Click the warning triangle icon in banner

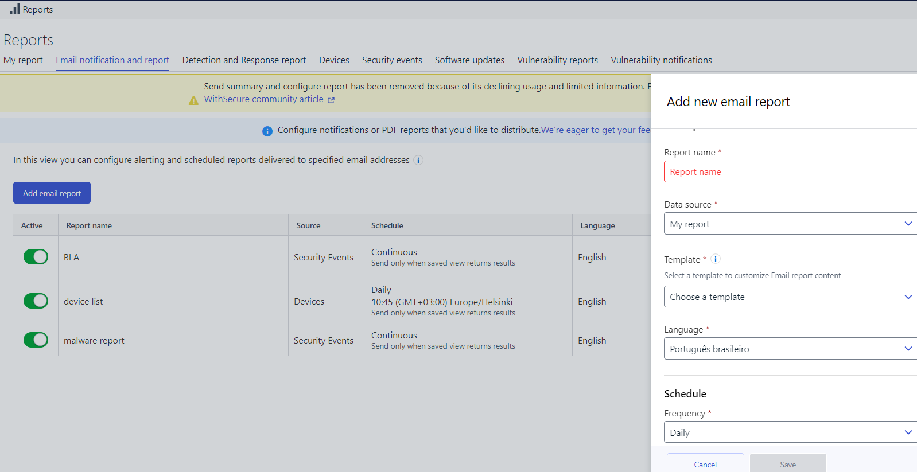tap(193, 100)
